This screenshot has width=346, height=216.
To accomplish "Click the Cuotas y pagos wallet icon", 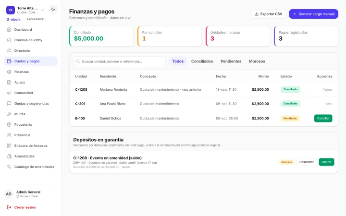I will click(x=9, y=61).
